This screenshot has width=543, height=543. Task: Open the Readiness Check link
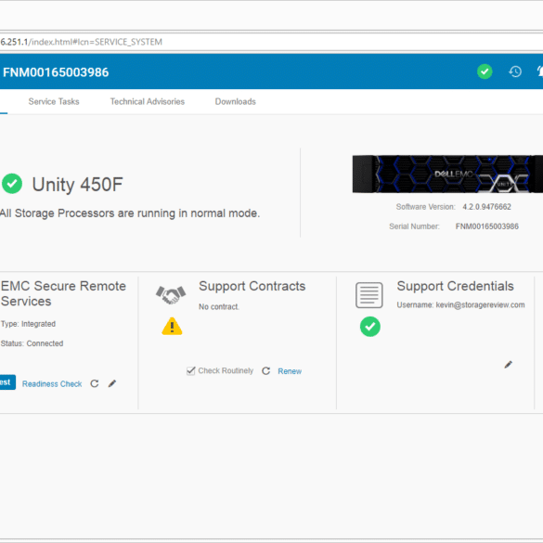coord(52,383)
